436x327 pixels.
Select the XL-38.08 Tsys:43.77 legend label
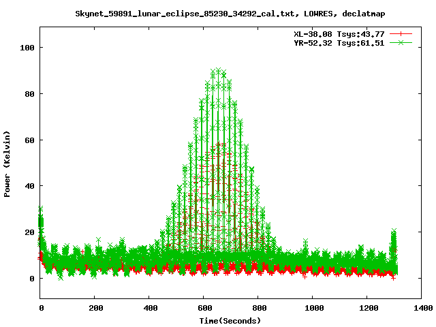tap(339, 34)
